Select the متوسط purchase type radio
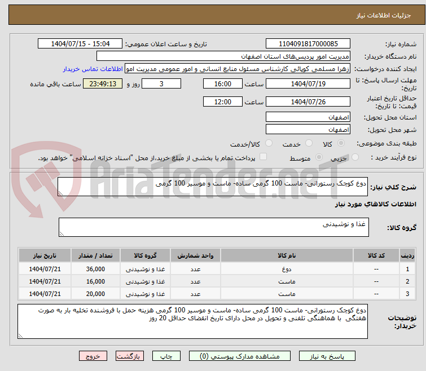 (320, 158)
